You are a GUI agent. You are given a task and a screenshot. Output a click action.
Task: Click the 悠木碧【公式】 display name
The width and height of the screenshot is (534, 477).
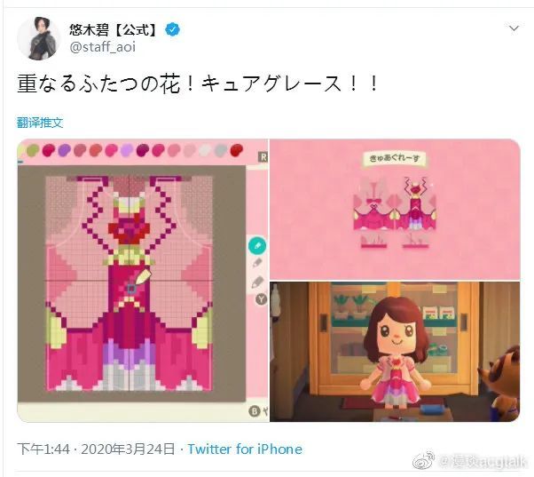(114, 30)
